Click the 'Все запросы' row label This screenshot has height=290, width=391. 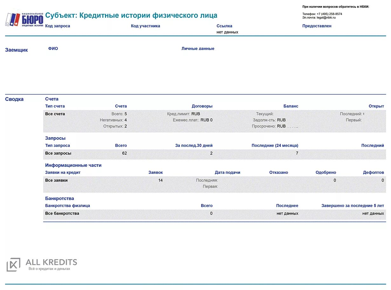click(58, 153)
